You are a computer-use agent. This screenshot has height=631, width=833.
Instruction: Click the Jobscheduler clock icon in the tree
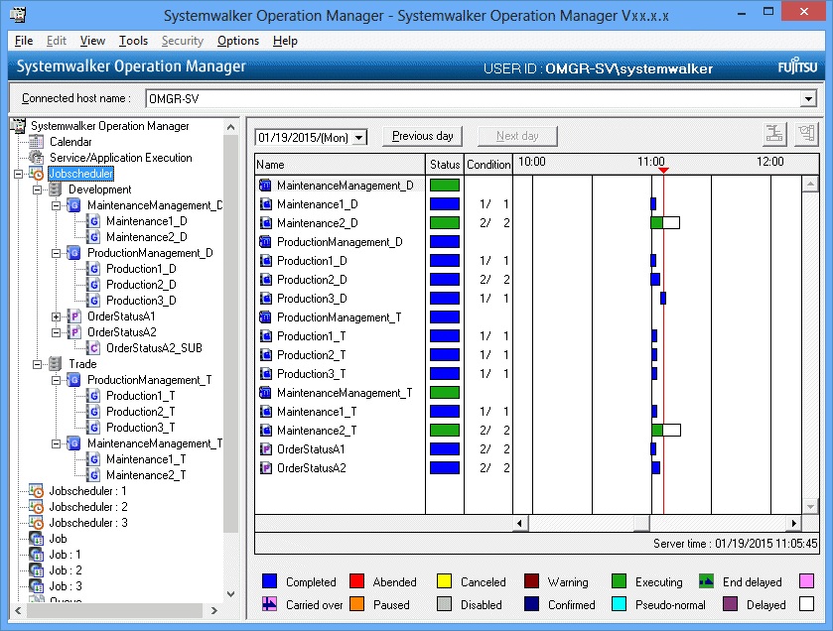(37, 174)
